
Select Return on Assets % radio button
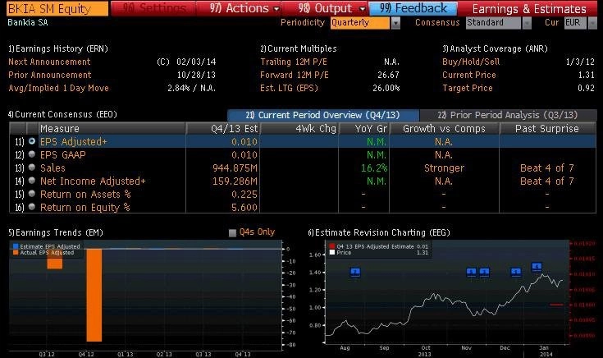[32, 194]
